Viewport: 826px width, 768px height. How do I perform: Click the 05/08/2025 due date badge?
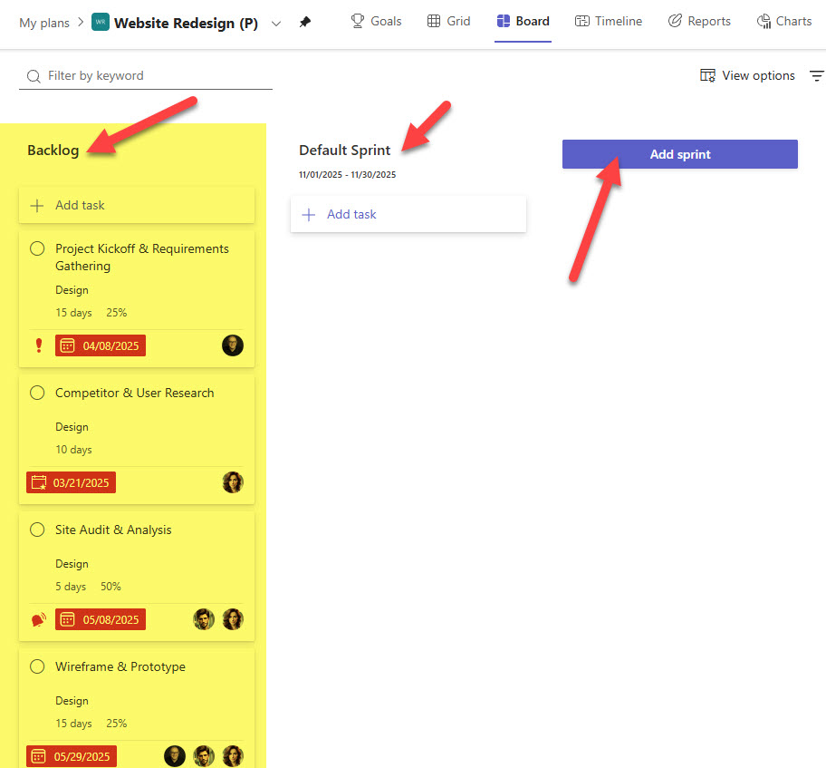click(x=101, y=620)
